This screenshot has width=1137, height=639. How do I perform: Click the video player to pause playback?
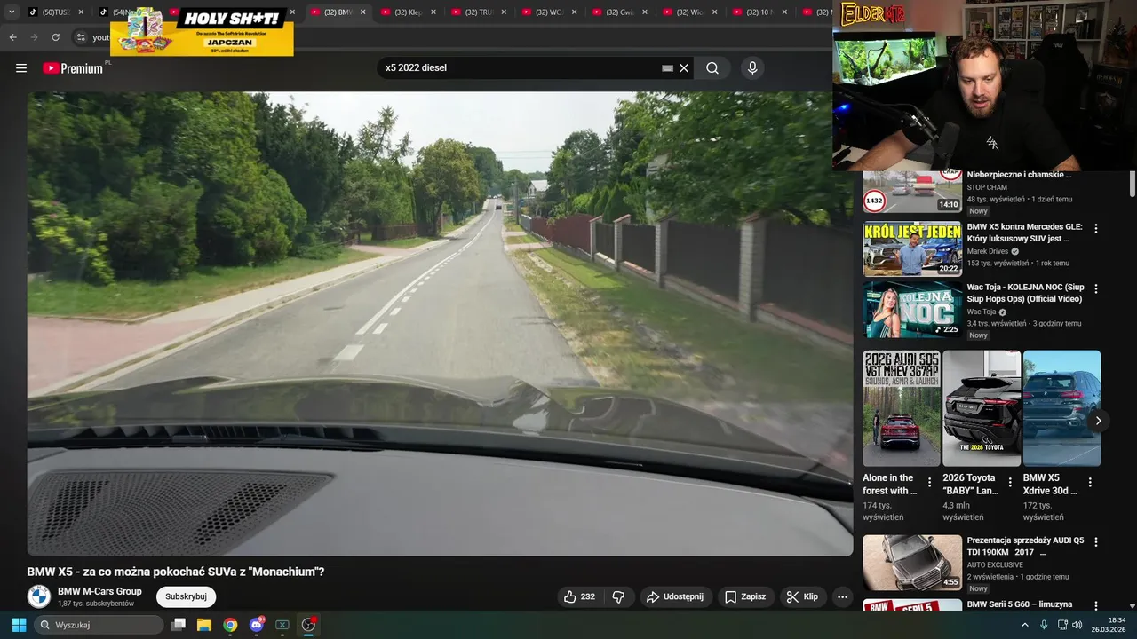(x=440, y=324)
